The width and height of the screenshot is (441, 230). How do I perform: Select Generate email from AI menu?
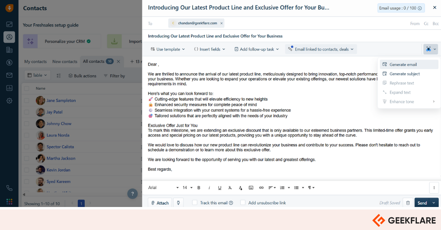[x=409, y=64]
